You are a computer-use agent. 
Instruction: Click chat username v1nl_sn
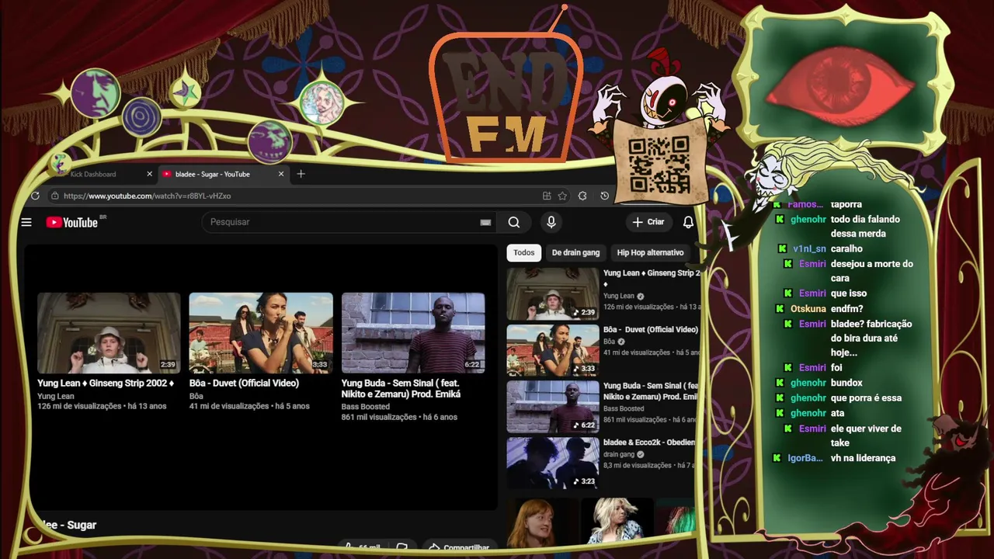[809, 248]
